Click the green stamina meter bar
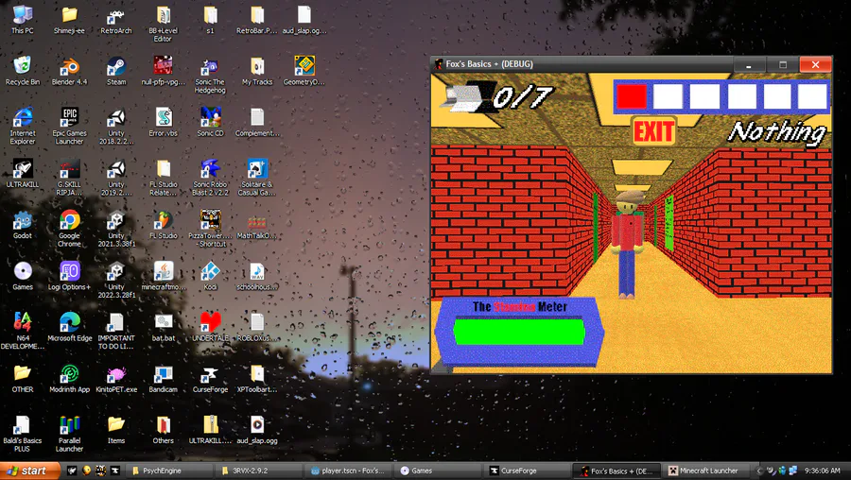 519,332
